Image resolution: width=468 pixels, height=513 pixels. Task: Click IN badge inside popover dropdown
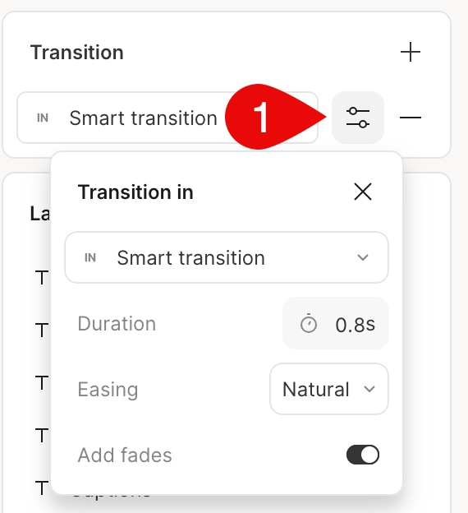pyautogui.click(x=90, y=258)
